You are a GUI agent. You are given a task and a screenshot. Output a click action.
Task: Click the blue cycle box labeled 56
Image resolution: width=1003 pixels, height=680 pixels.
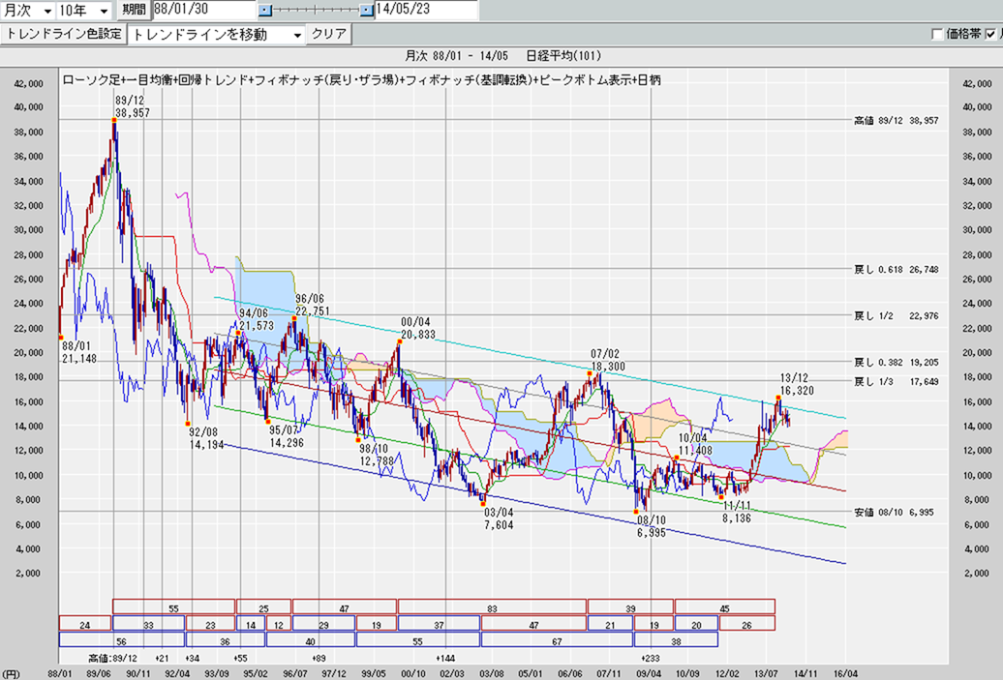(x=122, y=639)
